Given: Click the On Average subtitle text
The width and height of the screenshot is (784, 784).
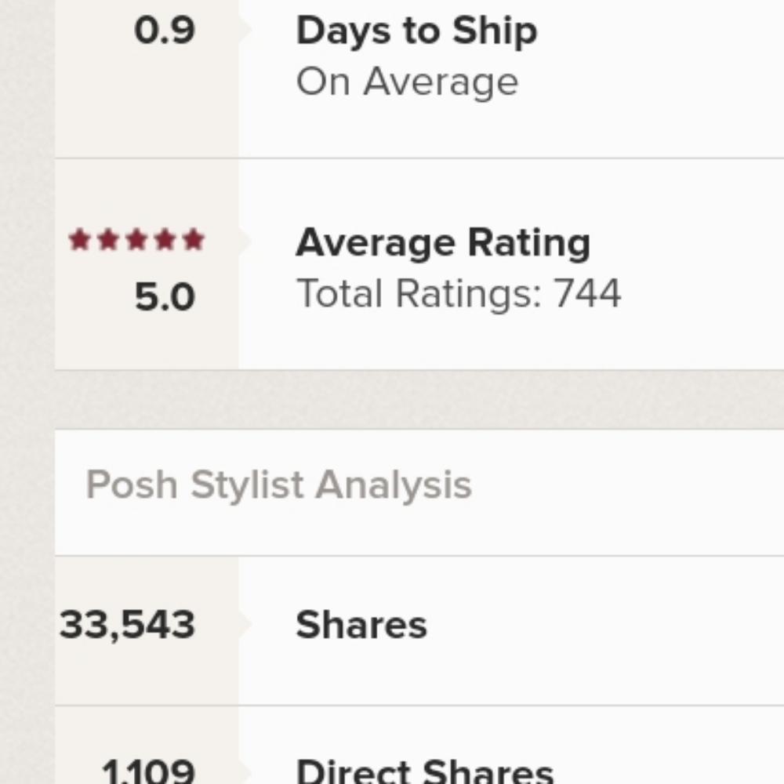Looking at the screenshot, I should coord(408,82).
